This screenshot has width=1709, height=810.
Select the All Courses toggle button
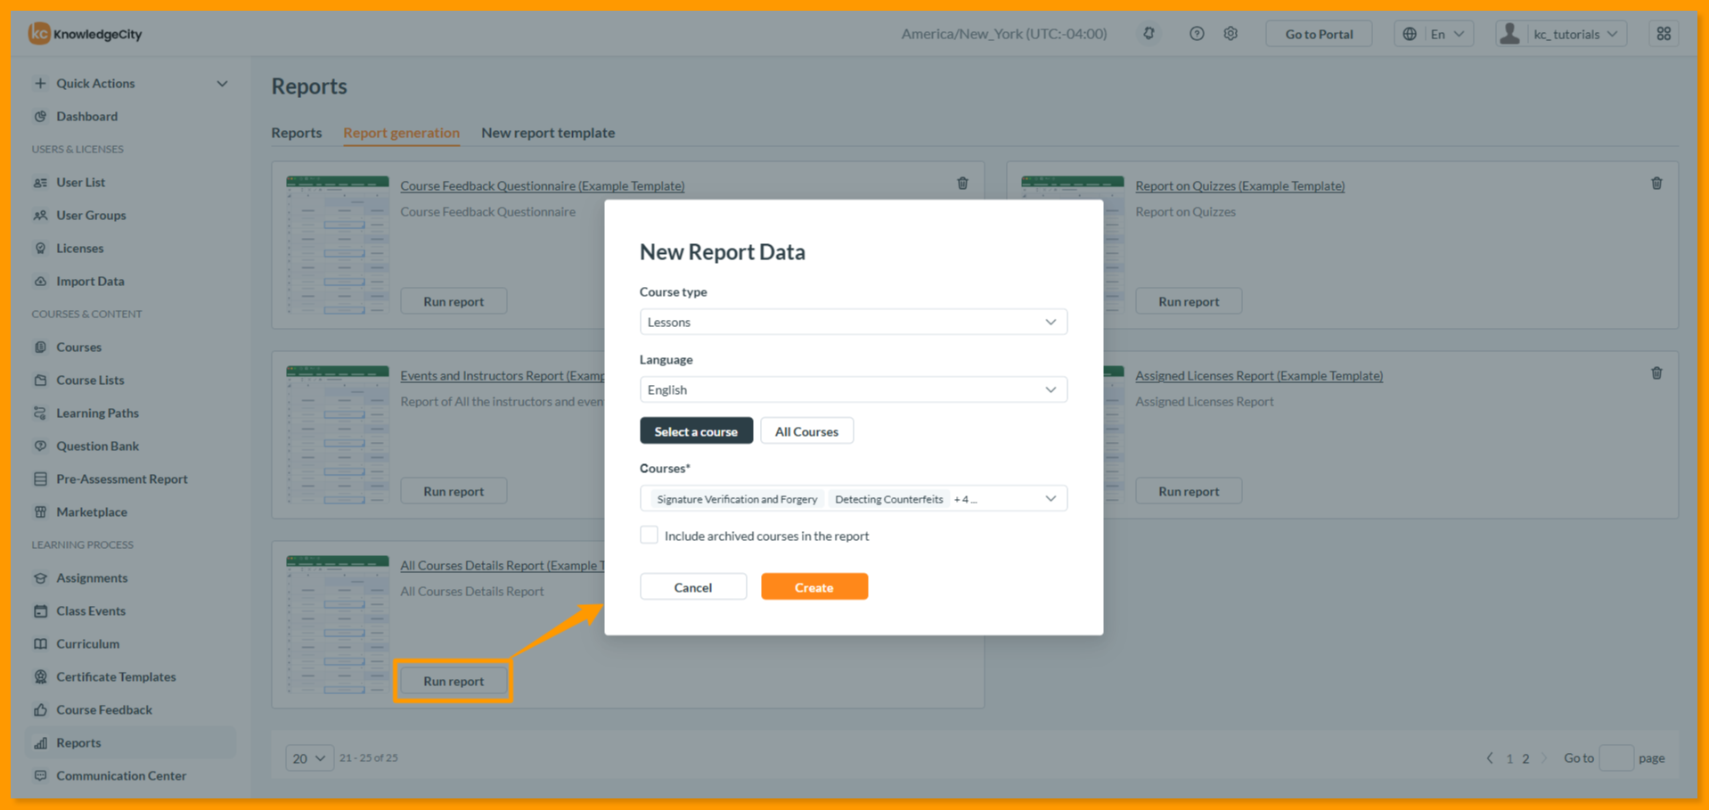coord(806,431)
